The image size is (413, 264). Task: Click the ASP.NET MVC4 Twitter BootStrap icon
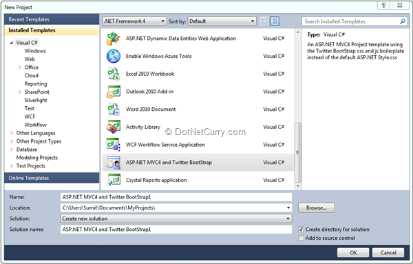114,163
